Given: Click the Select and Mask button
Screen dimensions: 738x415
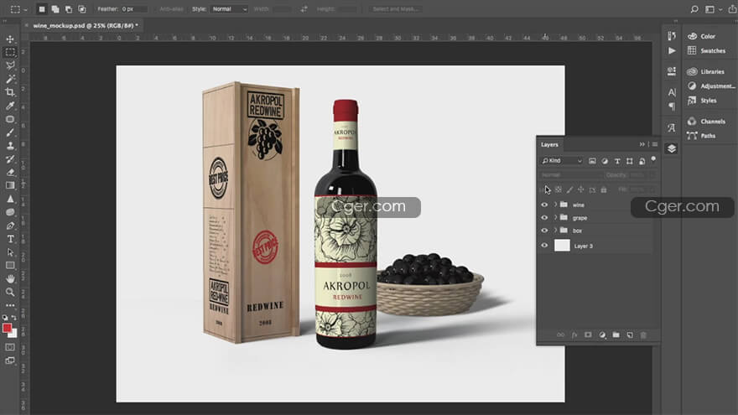Looking at the screenshot, I should (395, 9).
